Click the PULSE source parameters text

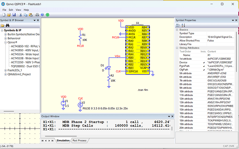(x=105, y=108)
